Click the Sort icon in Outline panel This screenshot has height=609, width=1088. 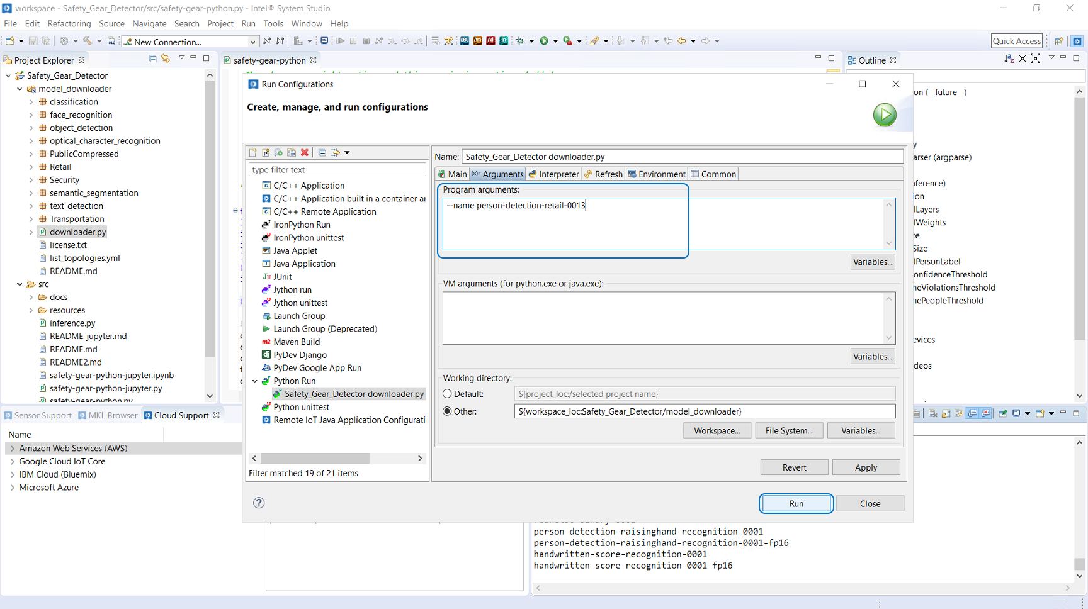pyautogui.click(x=1009, y=59)
